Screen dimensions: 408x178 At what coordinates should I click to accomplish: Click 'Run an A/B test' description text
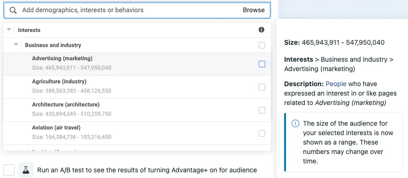click(147, 170)
